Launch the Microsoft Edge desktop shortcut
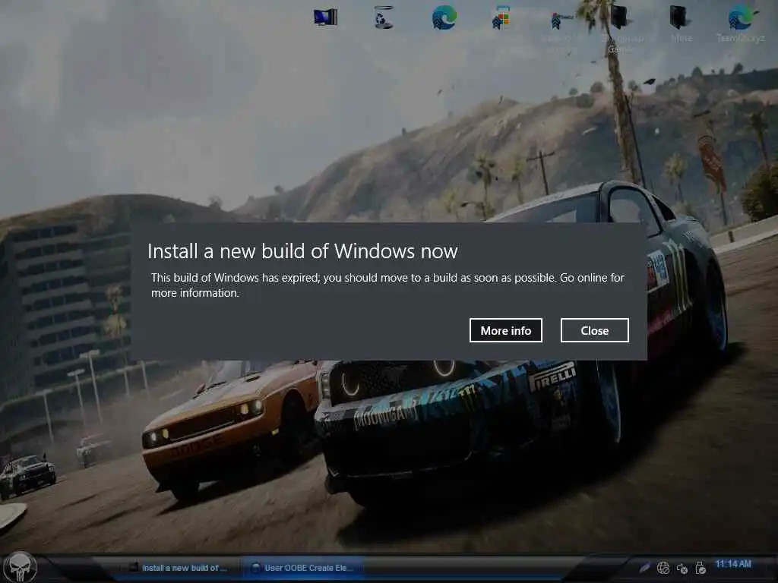Image resolution: width=778 pixels, height=583 pixels. pos(444,17)
